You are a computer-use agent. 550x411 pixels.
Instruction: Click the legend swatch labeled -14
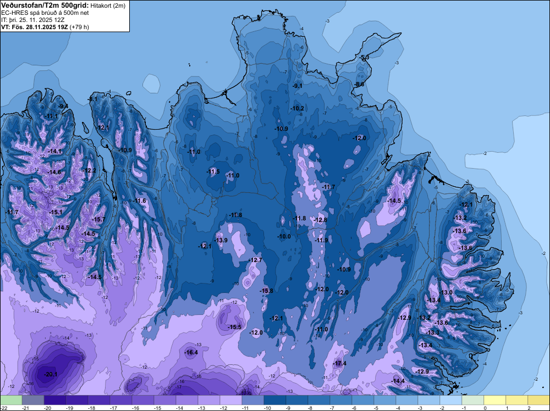tap(187, 400)
